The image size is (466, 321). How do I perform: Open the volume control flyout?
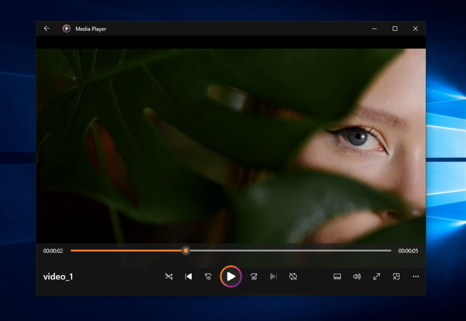[357, 277]
